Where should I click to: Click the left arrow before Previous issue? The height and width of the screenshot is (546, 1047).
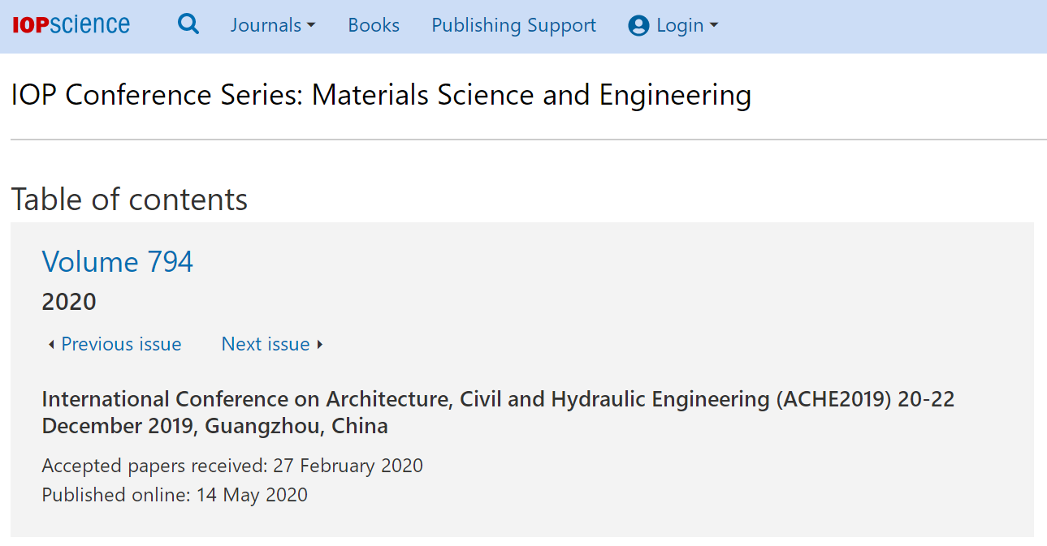[x=51, y=345]
